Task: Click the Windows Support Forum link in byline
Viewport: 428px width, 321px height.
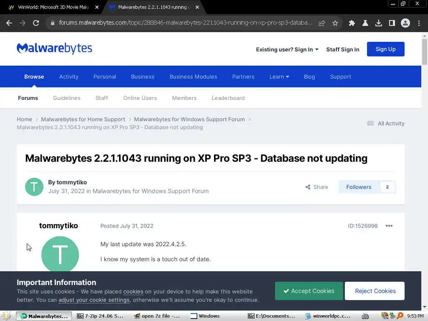Action: coord(150,191)
